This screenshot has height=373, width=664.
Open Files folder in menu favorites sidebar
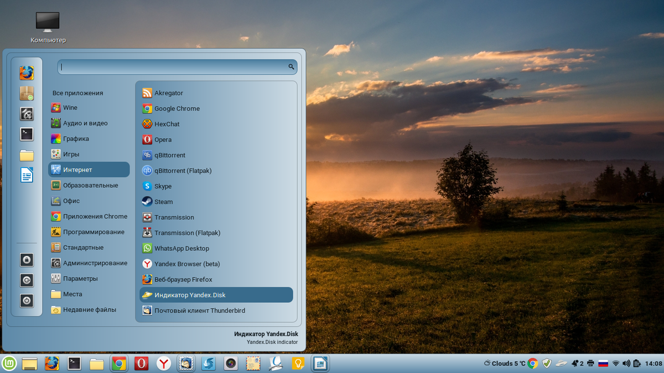click(27, 155)
